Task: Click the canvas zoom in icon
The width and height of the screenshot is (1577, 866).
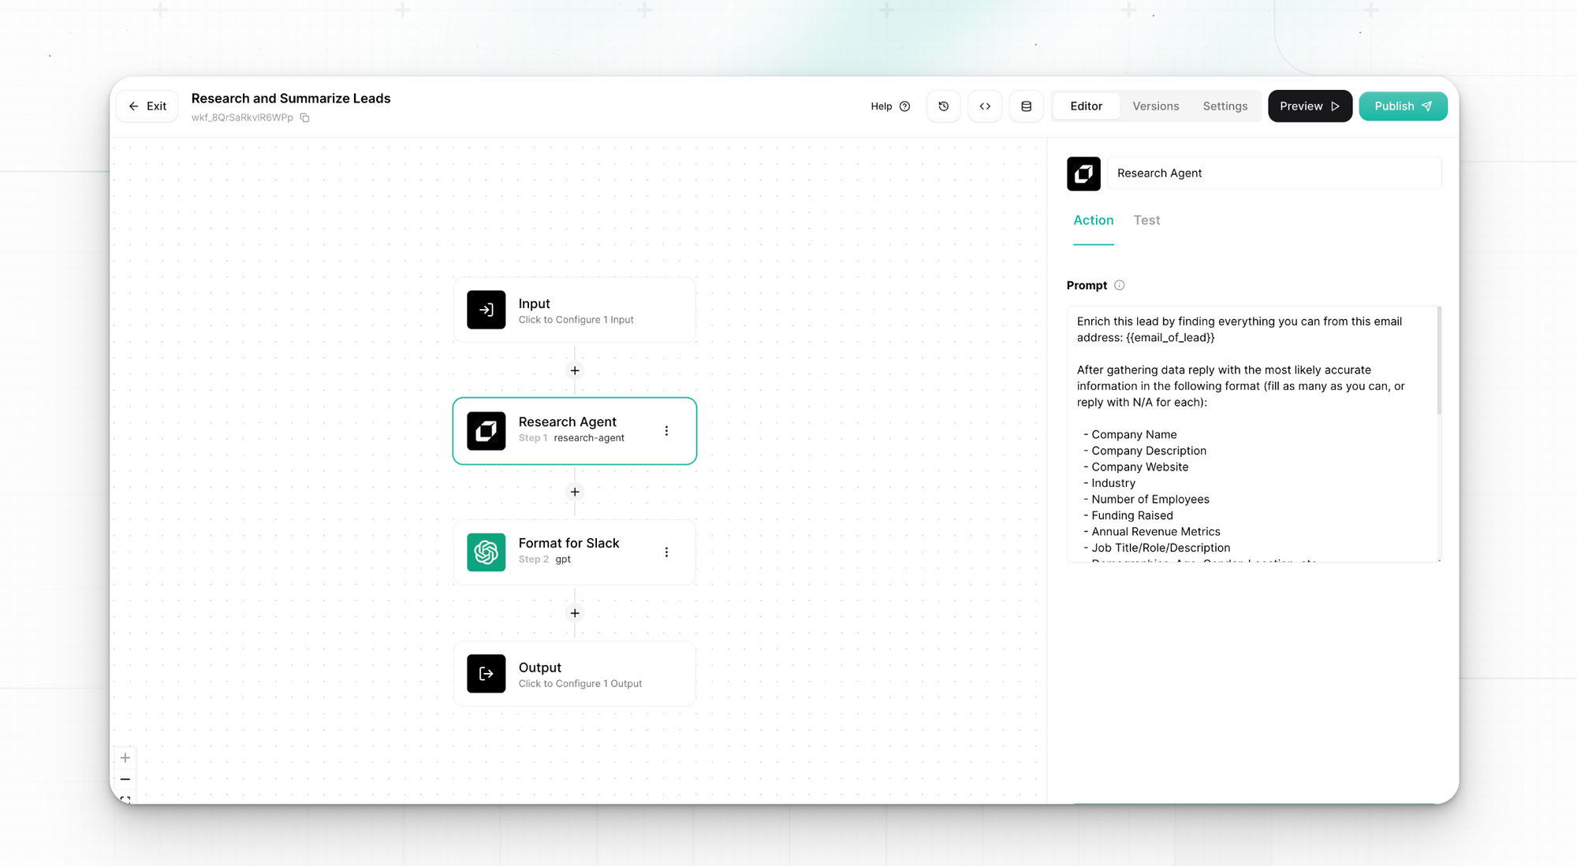Action: (125, 758)
